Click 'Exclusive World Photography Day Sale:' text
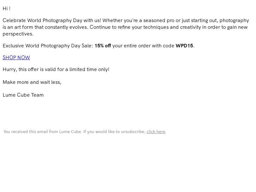 [48, 46]
